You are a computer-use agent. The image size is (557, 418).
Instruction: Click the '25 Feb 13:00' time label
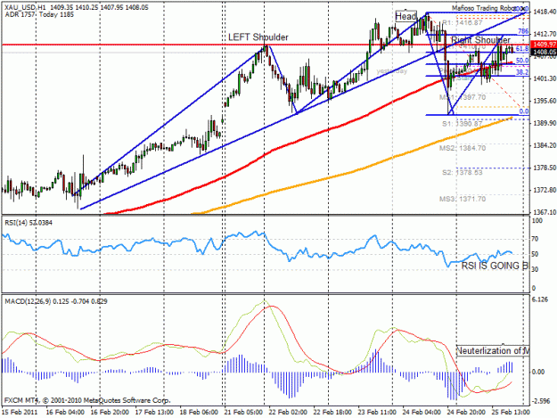pos(511,413)
